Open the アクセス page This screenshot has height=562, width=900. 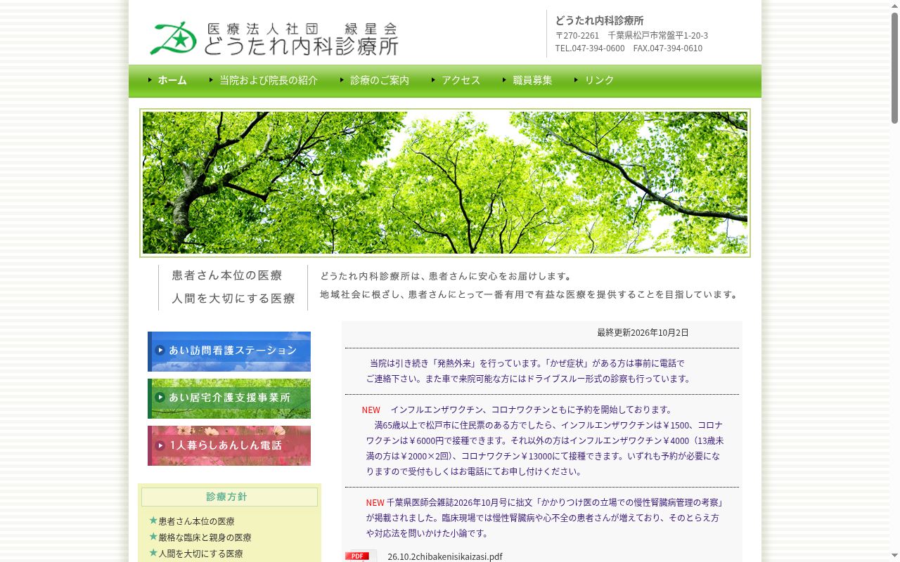461,80
